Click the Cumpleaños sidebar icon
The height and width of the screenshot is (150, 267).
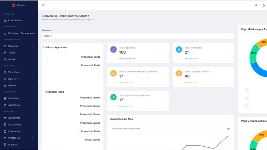(5, 20)
